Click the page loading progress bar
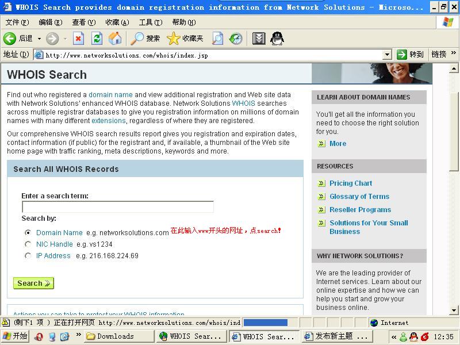The image size is (460, 345). 266,323
